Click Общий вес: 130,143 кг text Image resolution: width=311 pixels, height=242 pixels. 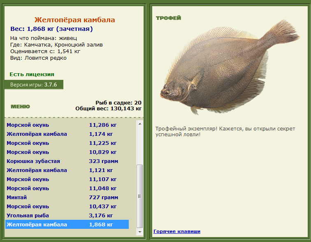pyautogui.click(x=109, y=109)
